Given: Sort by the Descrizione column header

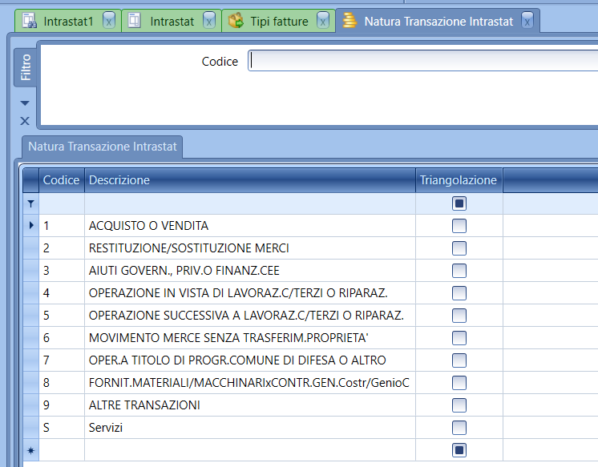Looking at the screenshot, I should [249, 180].
